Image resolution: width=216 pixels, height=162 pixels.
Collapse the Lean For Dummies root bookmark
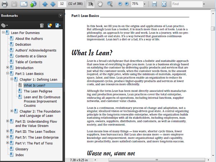tap(3, 32)
